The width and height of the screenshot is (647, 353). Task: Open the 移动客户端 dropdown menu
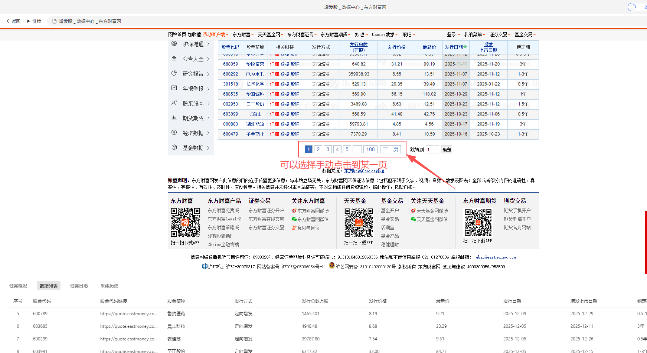click(x=216, y=34)
